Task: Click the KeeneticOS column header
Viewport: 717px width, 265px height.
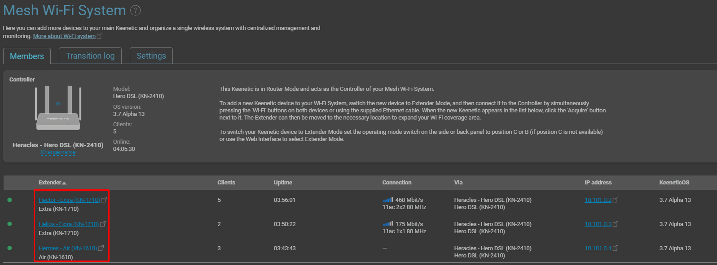Action: pos(674,183)
